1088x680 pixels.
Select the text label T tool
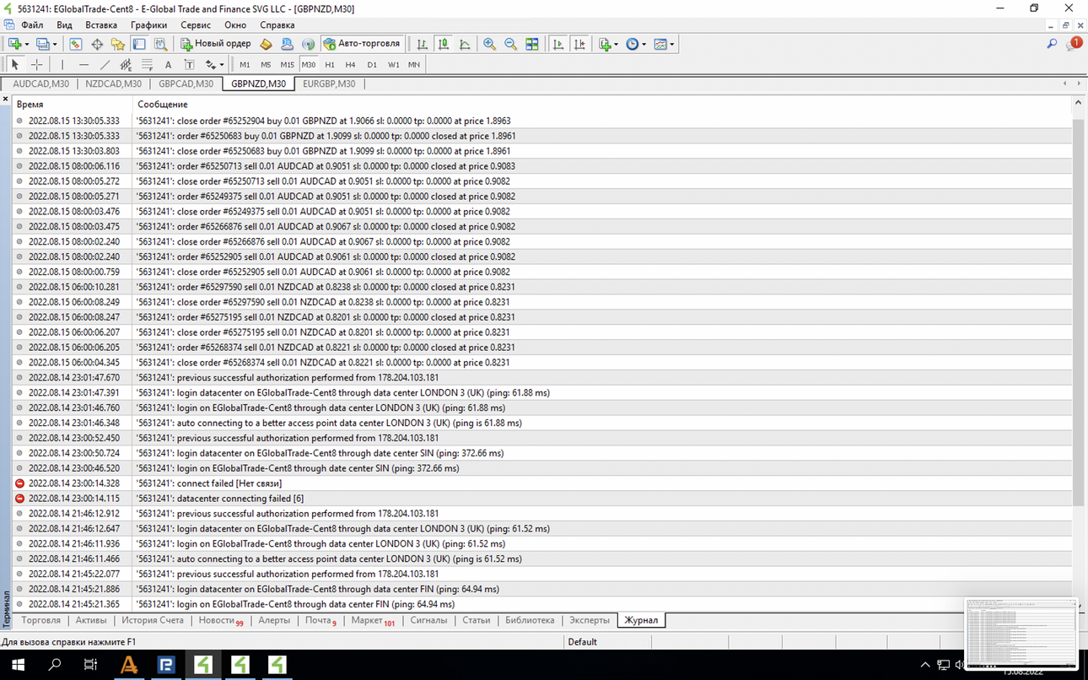click(x=189, y=64)
